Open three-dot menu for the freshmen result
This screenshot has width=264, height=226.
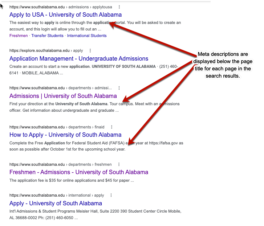119,164
